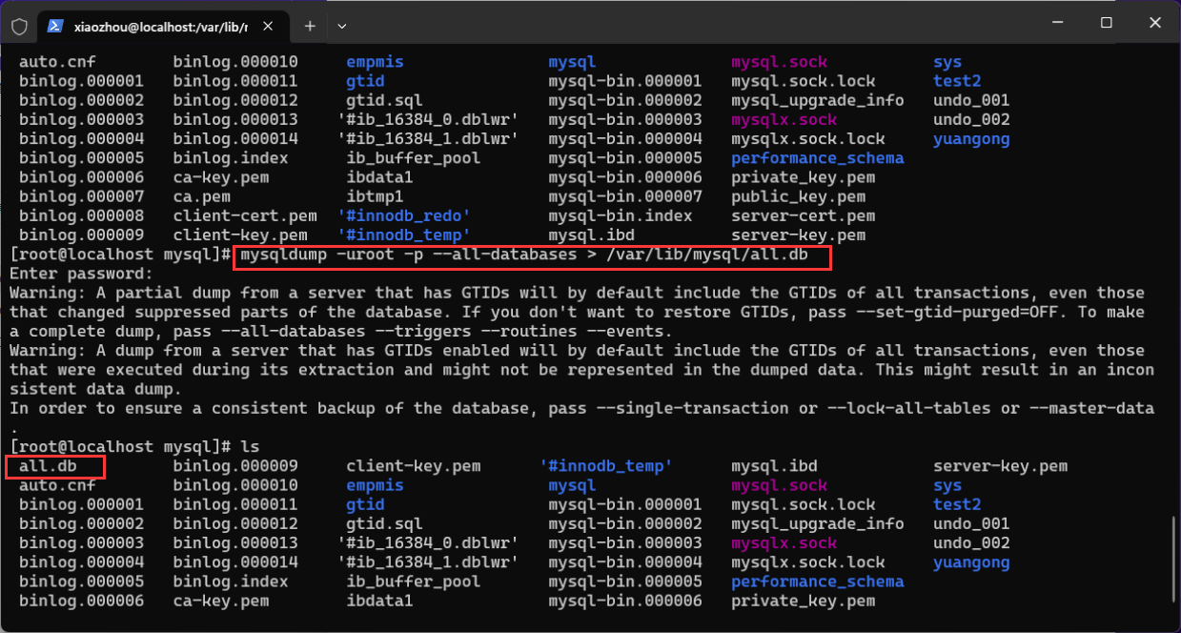The height and width of the screenshot is (633, 1181).
Task: Open the new-tab profile dropdown chevron
Action: 342,27
